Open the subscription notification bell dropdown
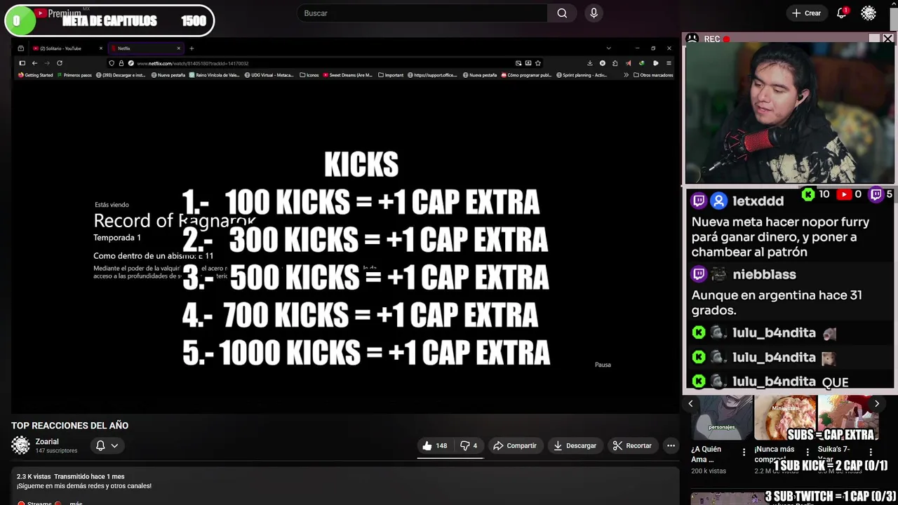898x505 pixels. 107,445
